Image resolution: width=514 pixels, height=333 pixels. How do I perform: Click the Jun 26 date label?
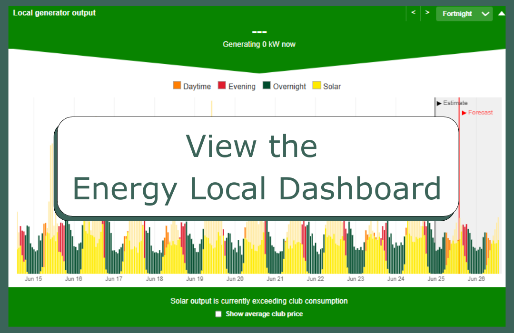pyautogui.click(x=476, y=279)
